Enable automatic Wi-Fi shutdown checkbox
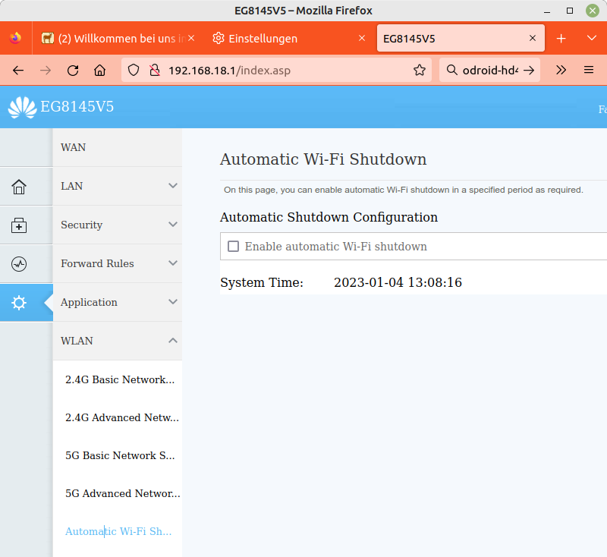This screenshot has width=607, height=557. (234, 247)
